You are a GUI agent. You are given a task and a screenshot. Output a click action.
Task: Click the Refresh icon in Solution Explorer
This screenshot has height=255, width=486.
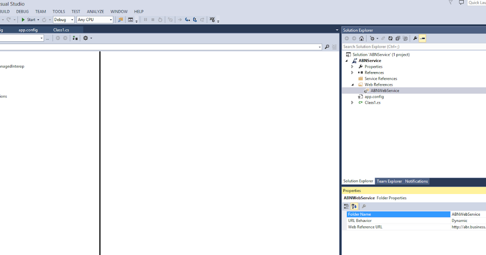click(390, 38)
